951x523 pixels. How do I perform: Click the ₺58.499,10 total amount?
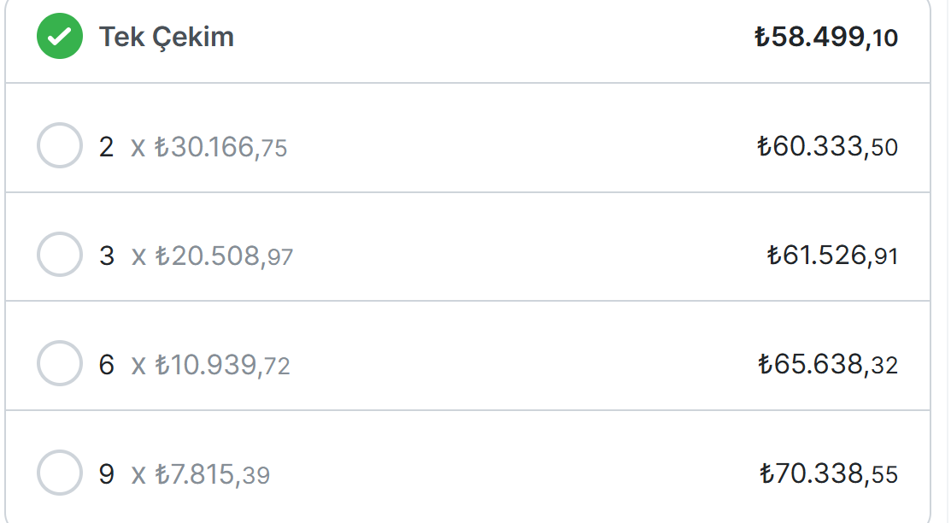point(826,37)
